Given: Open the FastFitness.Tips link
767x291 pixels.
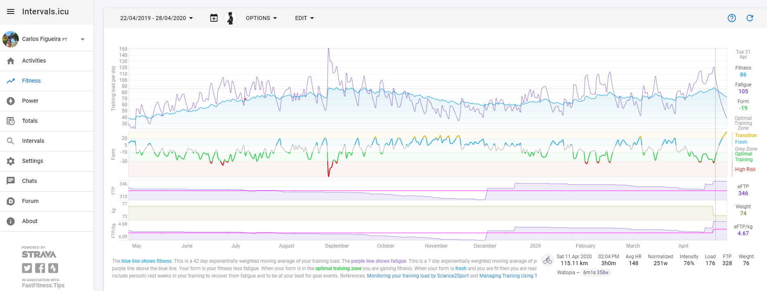Looking at the screenshot, I should (43, 285).
